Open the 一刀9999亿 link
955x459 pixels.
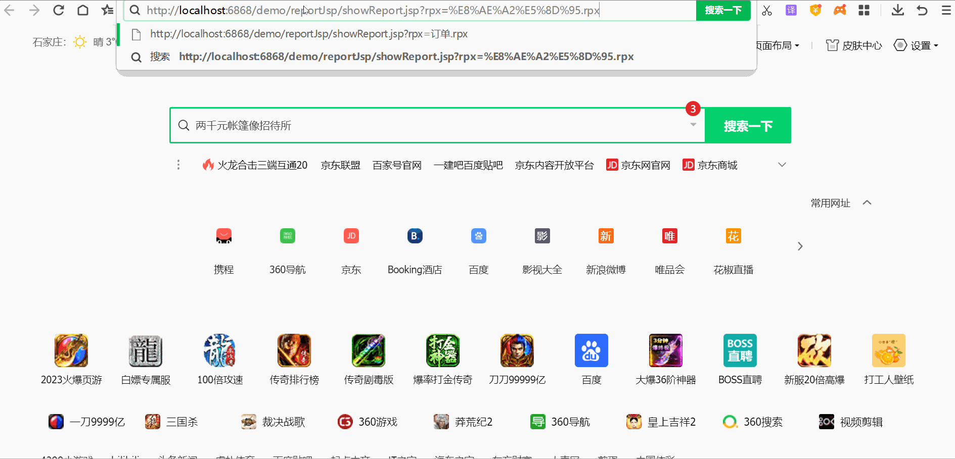[86, 422]
